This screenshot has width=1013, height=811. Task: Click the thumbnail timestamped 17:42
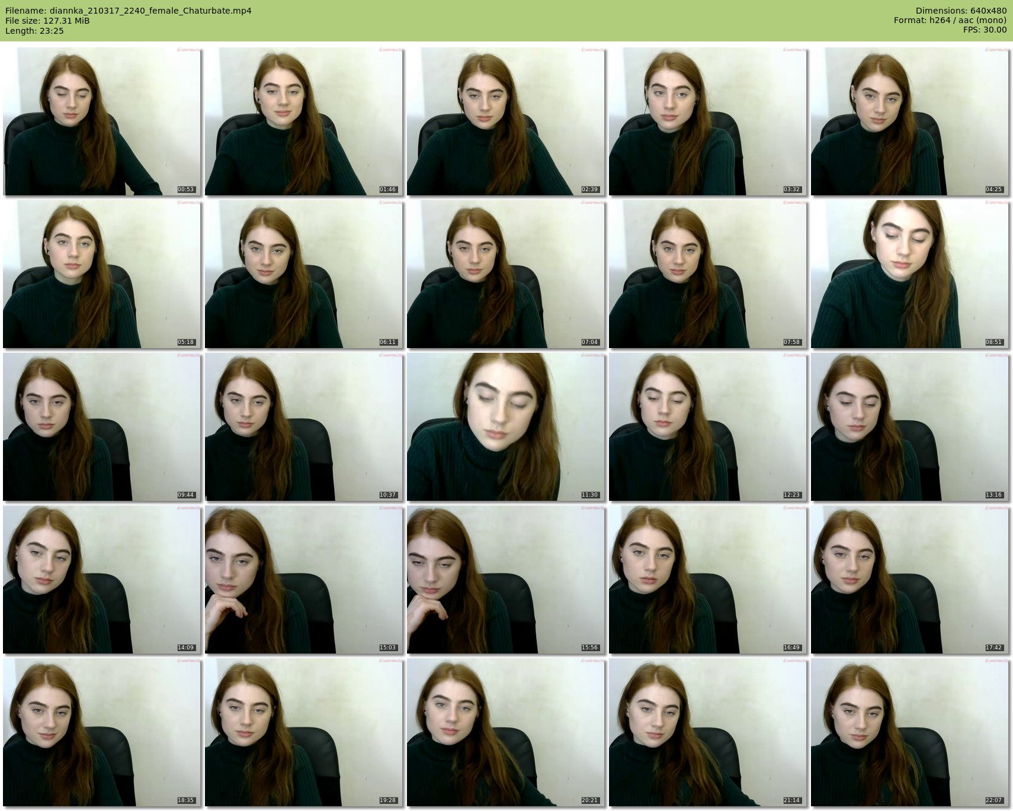(x=910, y=580)
